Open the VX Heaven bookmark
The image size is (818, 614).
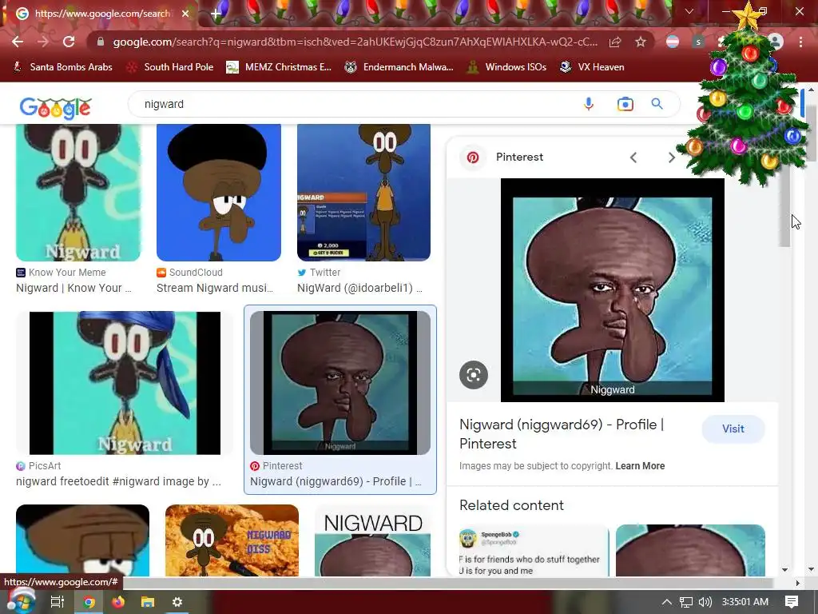(x=592, y=67)
